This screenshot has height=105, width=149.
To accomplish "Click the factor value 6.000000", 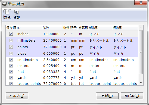I will click(x=51, y=53).
